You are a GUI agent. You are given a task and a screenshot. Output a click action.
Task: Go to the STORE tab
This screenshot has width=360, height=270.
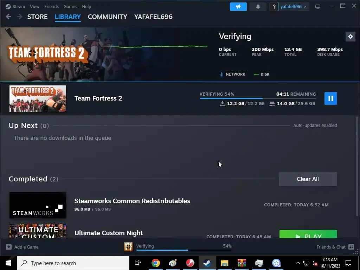pos(37,17)
